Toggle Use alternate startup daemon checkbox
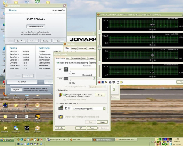The height and width of the screenshot is (146, 183). point(64,100)
